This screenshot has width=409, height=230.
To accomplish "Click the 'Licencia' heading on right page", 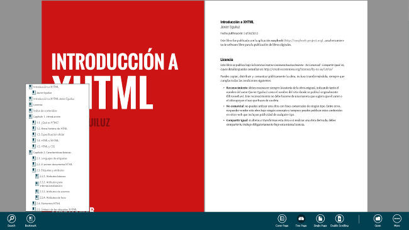I will coord(227,60).
